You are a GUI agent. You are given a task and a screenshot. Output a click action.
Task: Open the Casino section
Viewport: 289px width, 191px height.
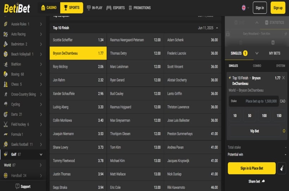click(x=49, y=8)
